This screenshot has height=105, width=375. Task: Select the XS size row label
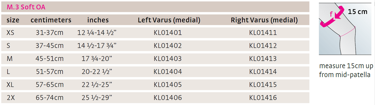point(11,33)
